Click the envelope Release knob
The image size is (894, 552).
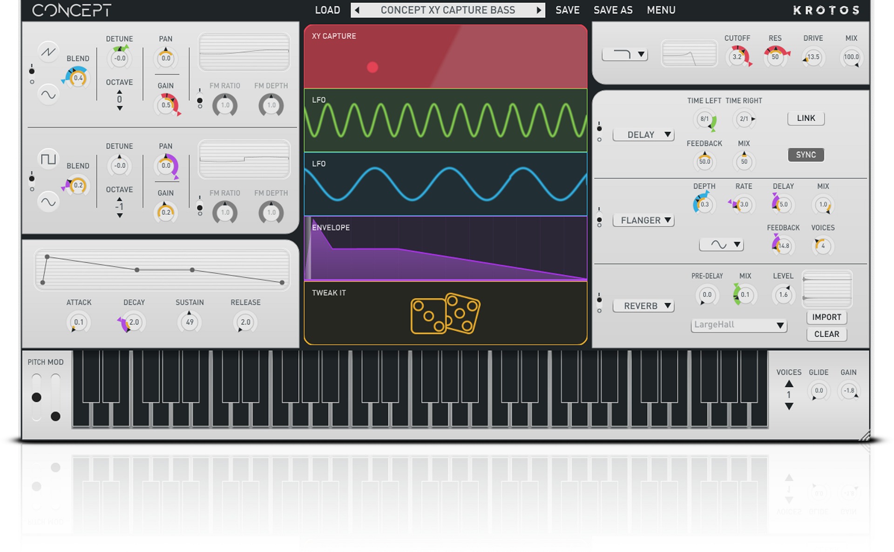(x=245, y=322)
